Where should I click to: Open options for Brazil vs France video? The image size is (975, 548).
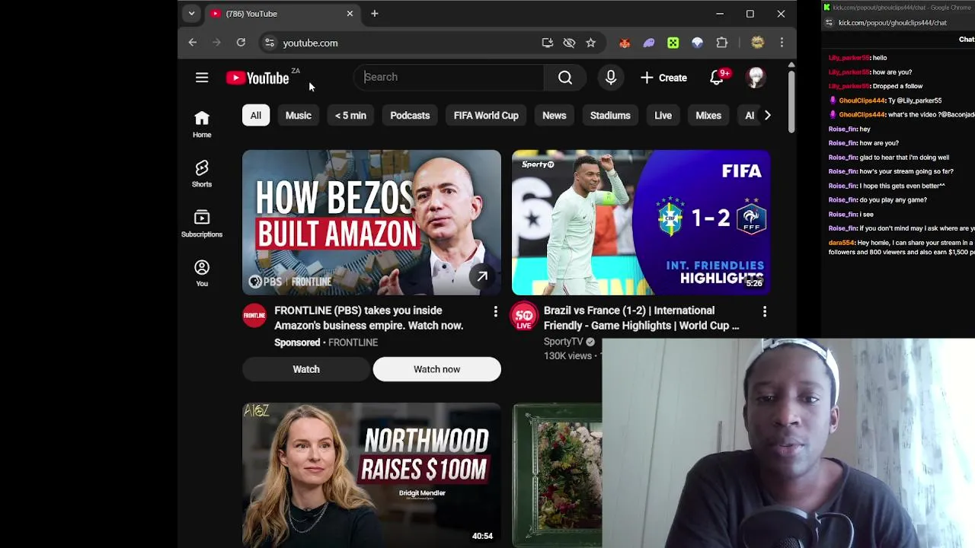[x=765, y=311]
